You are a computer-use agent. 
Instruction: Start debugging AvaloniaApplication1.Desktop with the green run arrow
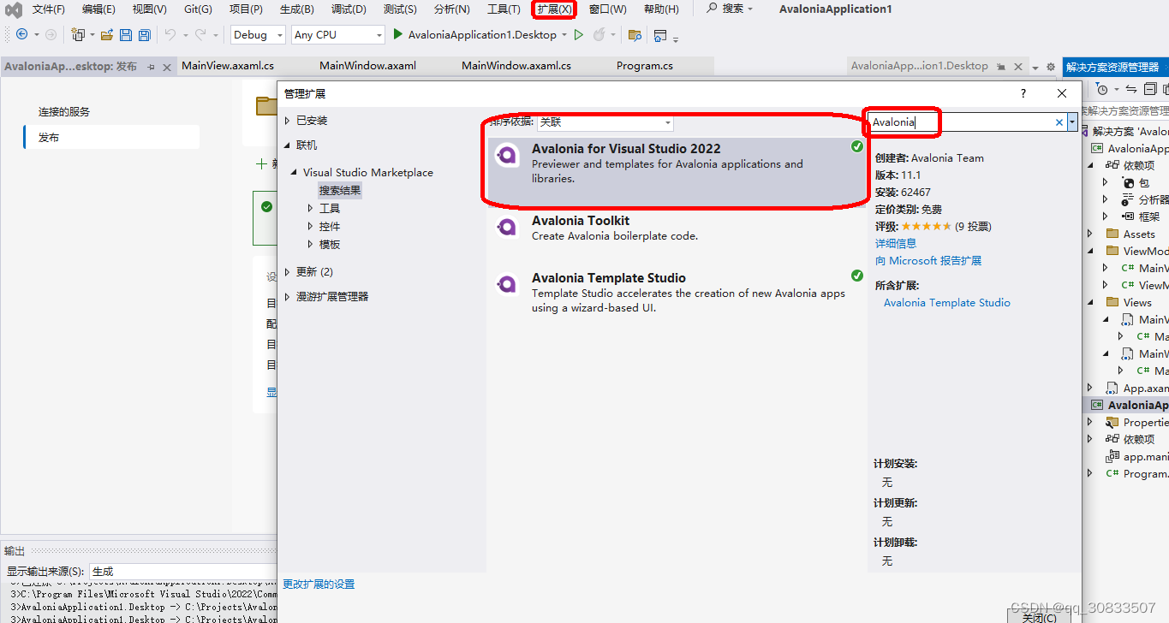coord(397,35)
